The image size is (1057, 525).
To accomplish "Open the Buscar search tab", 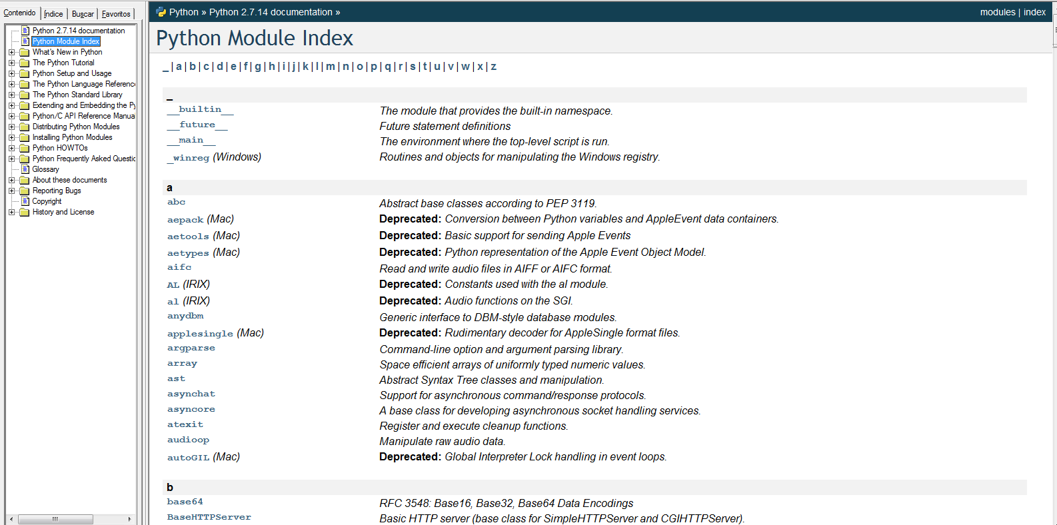I will (x=83, y=14).
